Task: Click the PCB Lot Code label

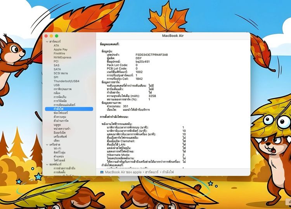Action: [117, 68]
